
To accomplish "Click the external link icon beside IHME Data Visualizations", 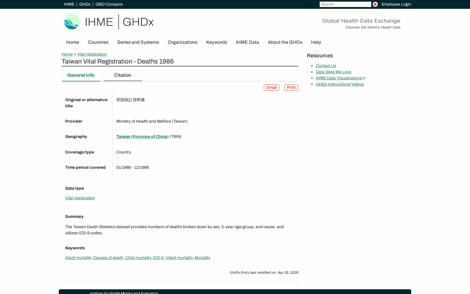I will tap(364, 78).
